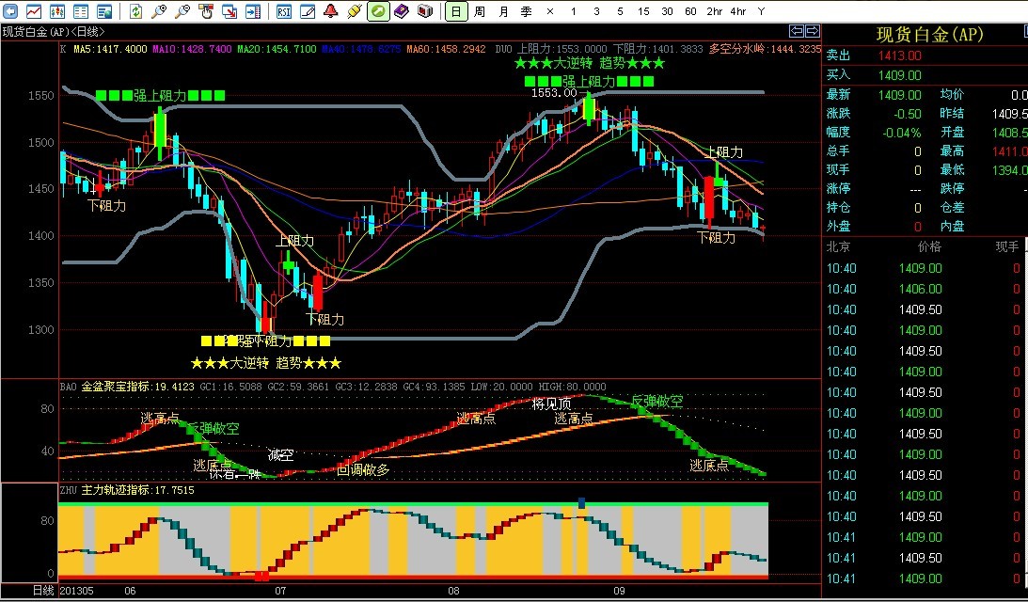Viewport: 1028px width, 602px height.
Task: Click the window with red arrow icon
Action: 229,11
